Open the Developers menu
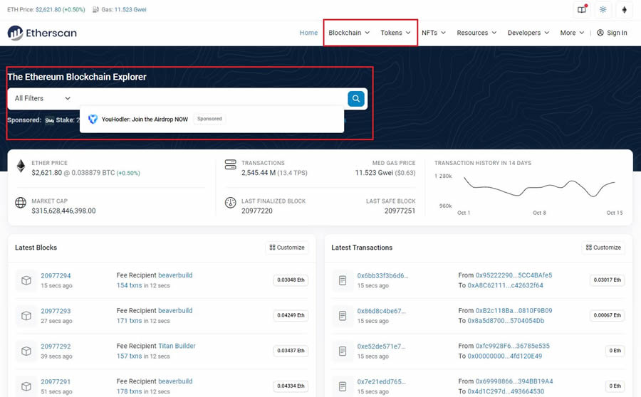 tap(528, 33)
